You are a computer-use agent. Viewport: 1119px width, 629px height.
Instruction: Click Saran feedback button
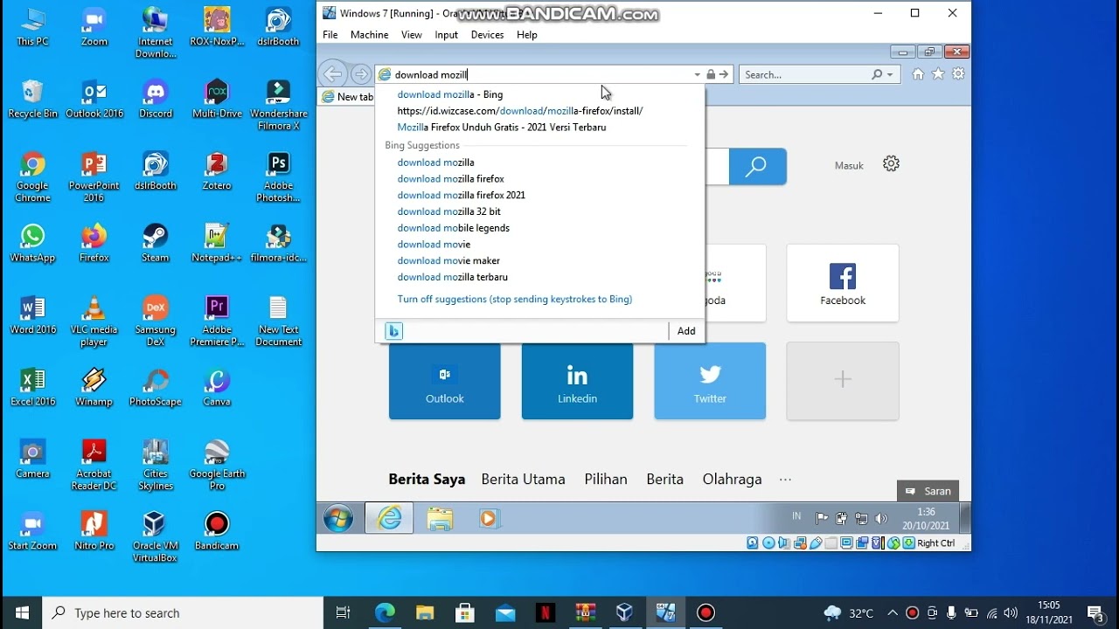(928, 491)
